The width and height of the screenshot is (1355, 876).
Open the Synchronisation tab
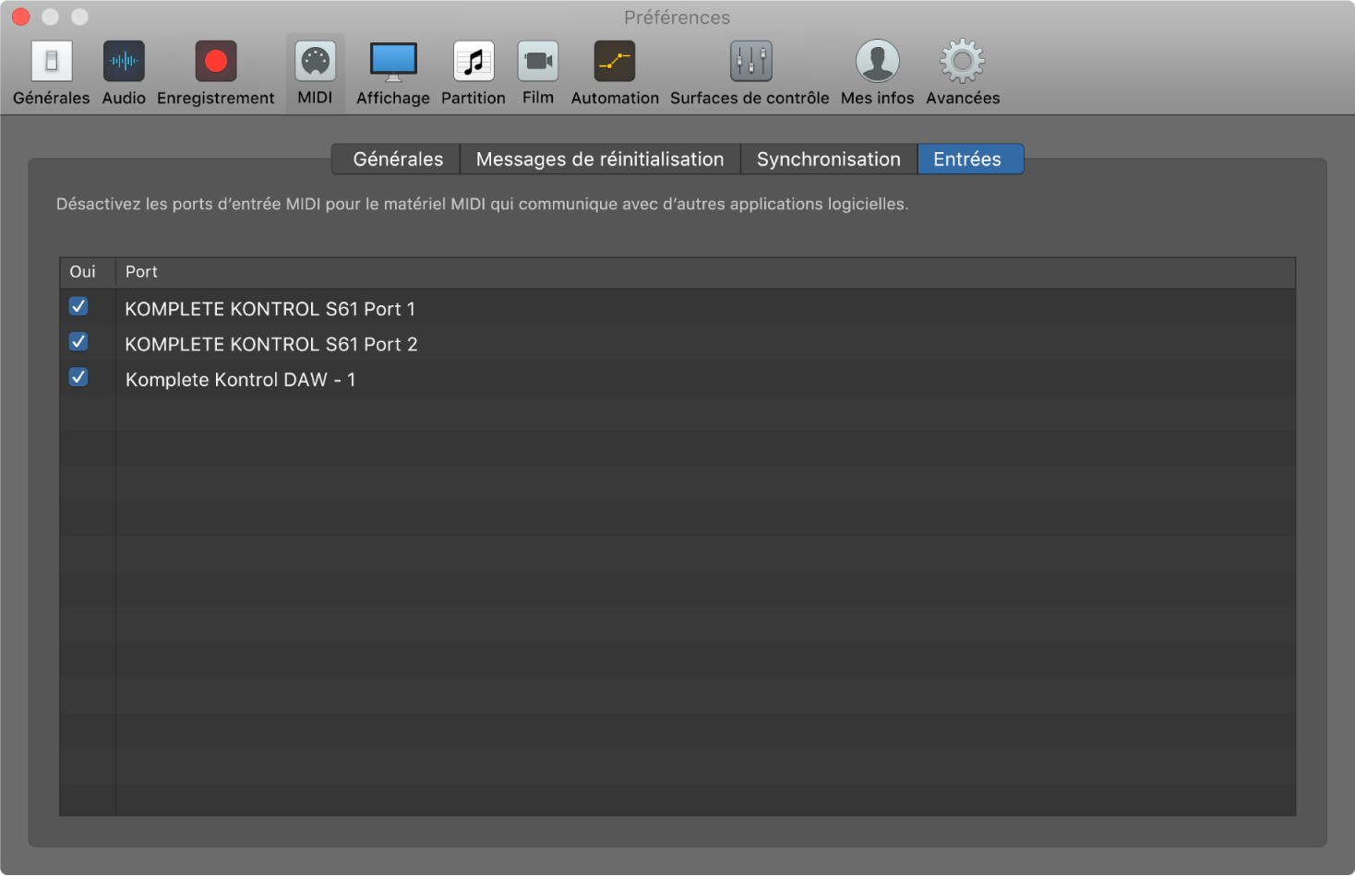[828, 160]
